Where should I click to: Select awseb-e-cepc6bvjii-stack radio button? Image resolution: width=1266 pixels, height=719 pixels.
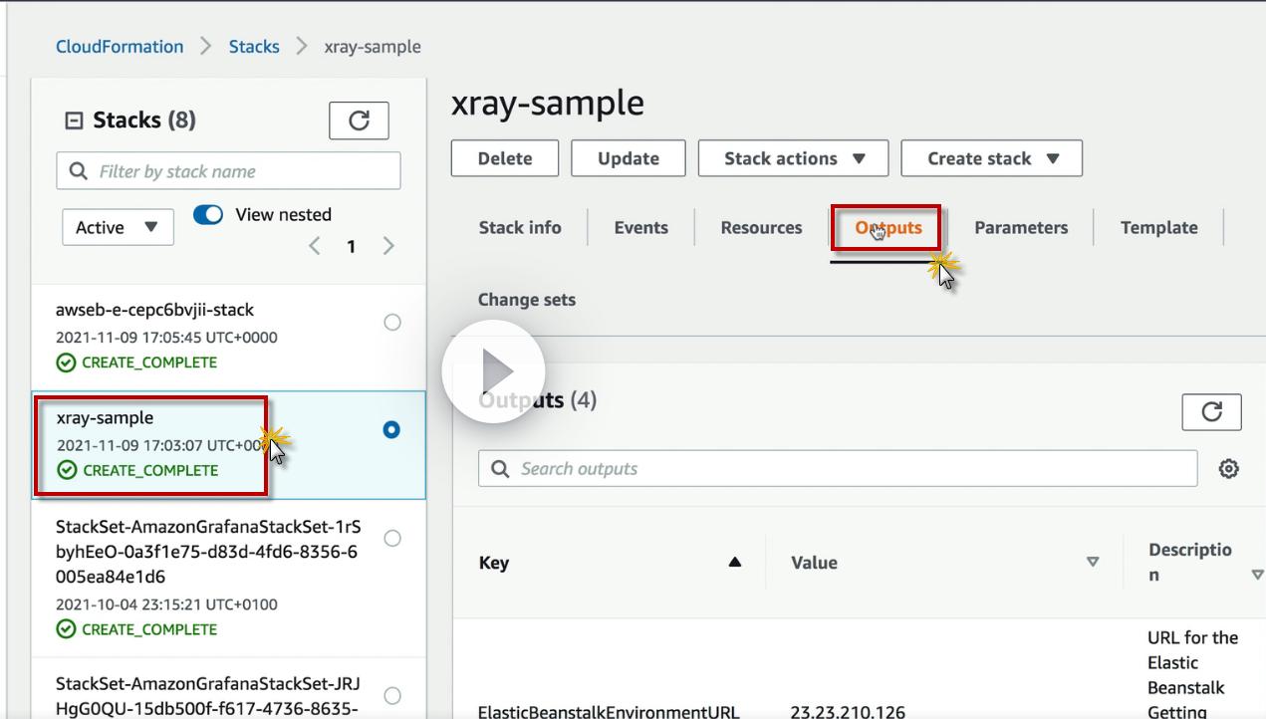392,322
